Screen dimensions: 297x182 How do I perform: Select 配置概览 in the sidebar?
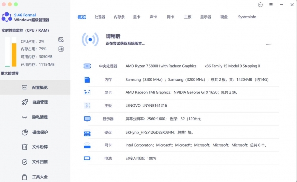click(x=35, y=87)
